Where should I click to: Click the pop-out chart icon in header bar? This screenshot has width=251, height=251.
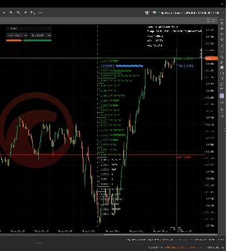213,20
